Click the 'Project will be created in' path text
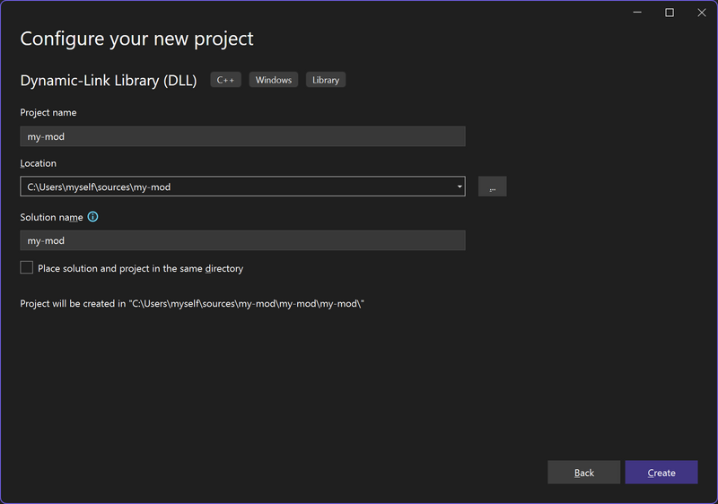Screen dimensions: 718x504 [192, 304]
